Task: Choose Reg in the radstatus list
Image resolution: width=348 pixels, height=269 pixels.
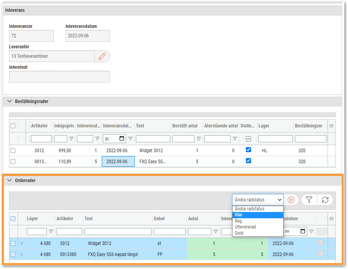Action: pyautogui.click(x=258, y=221)
